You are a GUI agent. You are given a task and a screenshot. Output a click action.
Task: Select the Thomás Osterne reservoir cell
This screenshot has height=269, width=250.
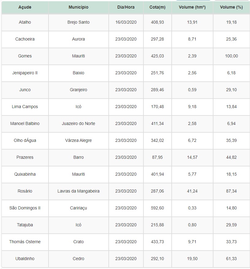(25, 242)
